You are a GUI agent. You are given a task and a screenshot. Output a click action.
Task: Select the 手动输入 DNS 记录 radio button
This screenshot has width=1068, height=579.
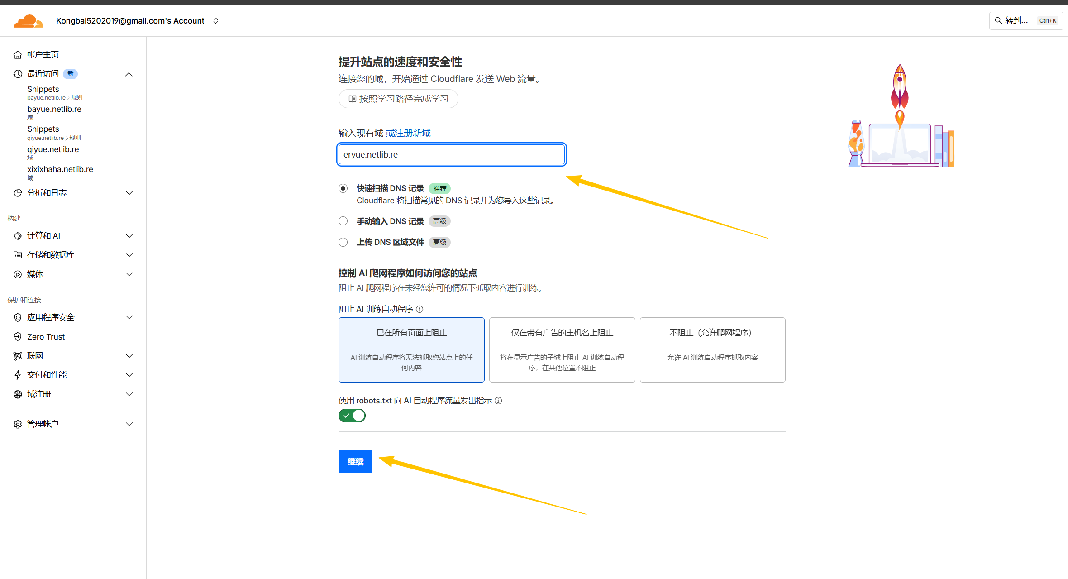click(343, 221)
